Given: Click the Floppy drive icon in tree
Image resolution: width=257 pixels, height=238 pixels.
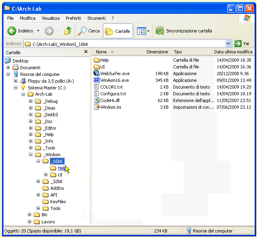Looking at the screenshot, I should (x=23, y=81).
